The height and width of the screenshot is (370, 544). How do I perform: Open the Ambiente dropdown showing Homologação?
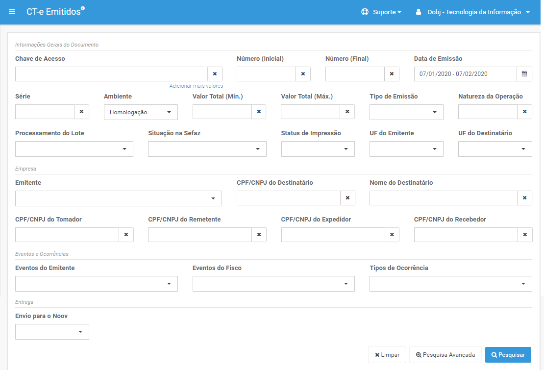(141, 112)
